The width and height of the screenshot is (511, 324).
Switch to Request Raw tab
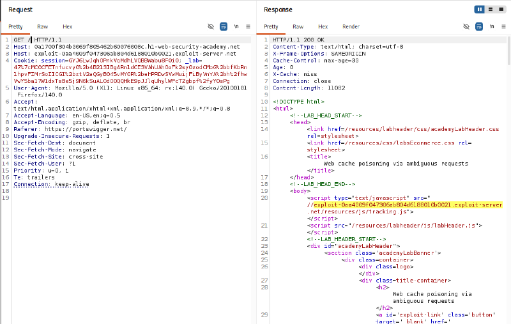pyautogui.click(x=43, y=27)
